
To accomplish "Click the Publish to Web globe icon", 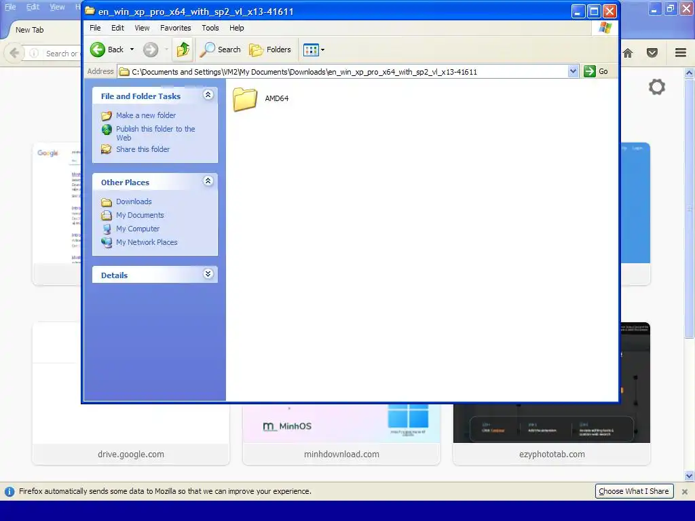I will coord(107,130).
